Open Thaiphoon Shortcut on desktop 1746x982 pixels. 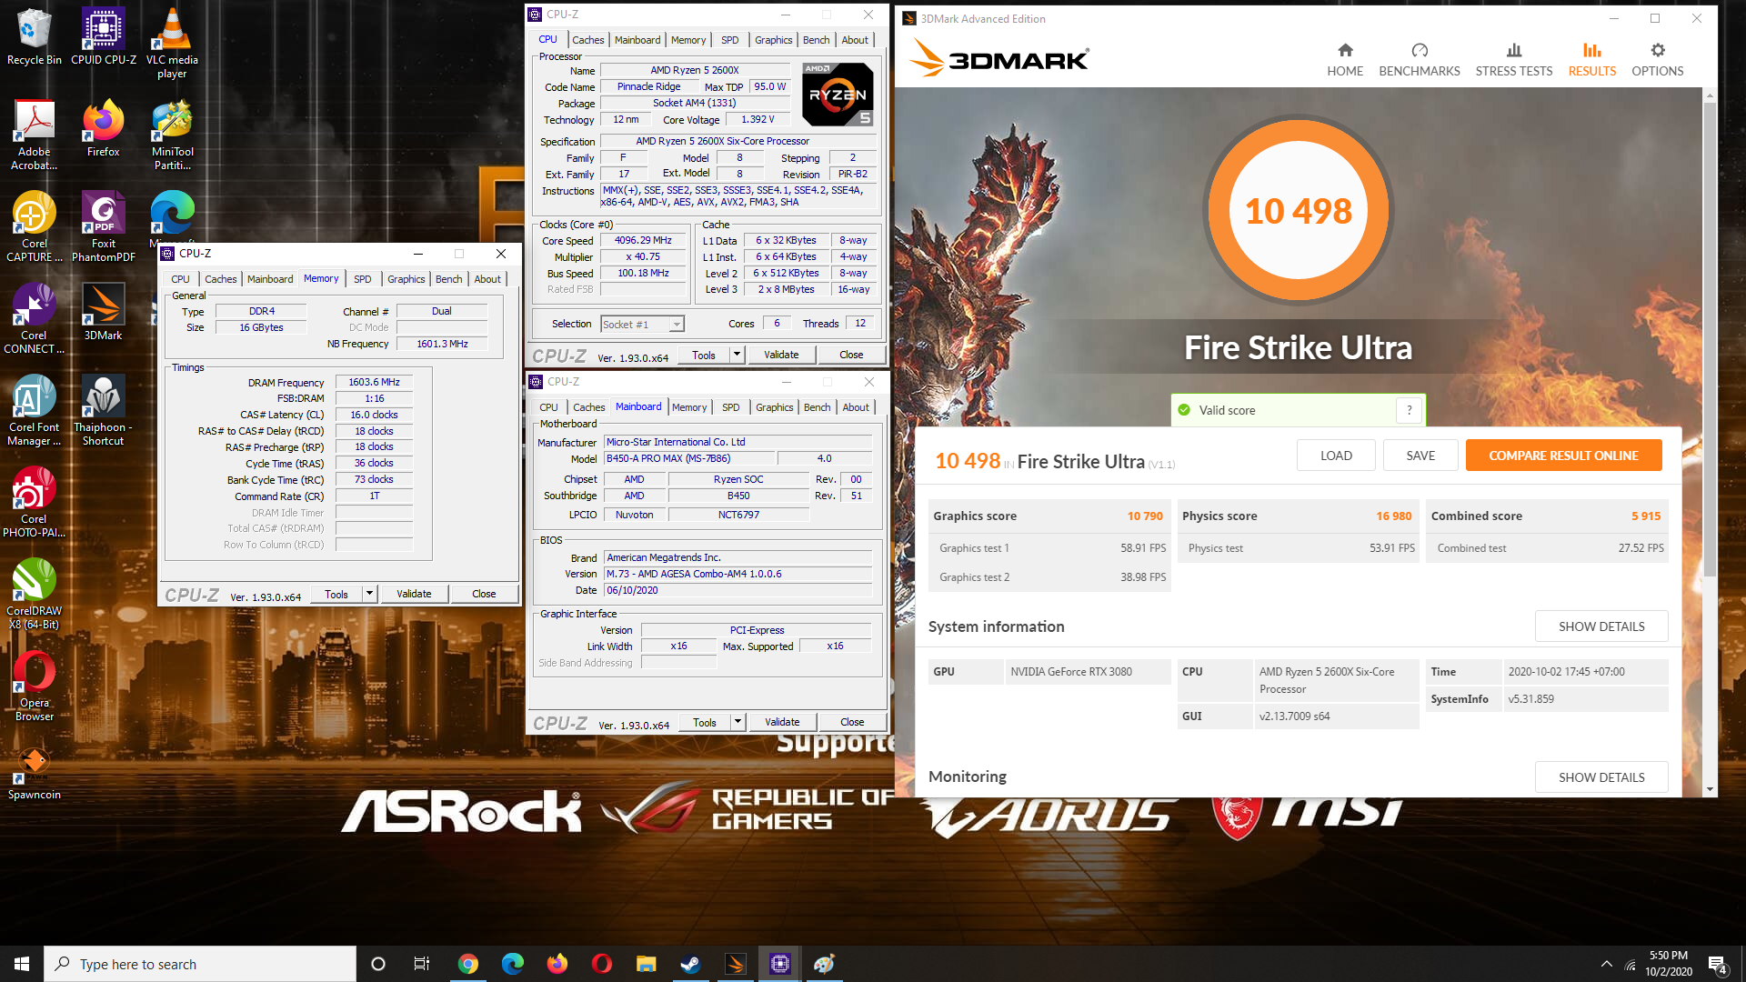[104, 410]
